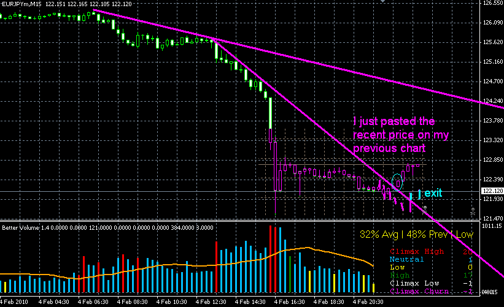Screen dimensions: 504x307
Task: Click the '4 Feb 08:30' time axis label
Action: point(132,302)
